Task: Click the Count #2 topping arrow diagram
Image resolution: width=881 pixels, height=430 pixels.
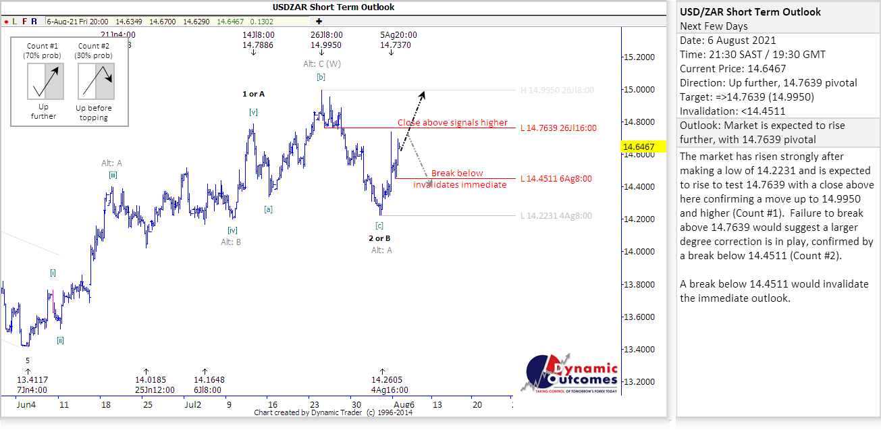Action: (95, 81)
